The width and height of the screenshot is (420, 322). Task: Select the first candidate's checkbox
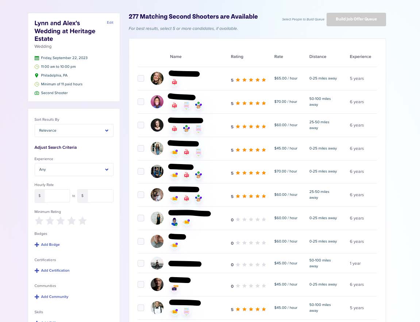tap(141, 78)
